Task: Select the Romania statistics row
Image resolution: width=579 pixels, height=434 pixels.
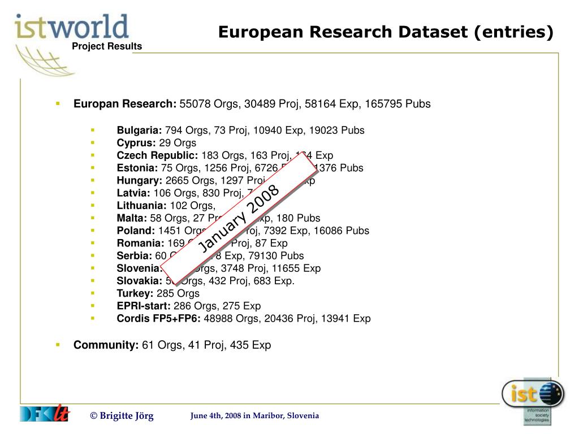Action: [x=202, y=243]
